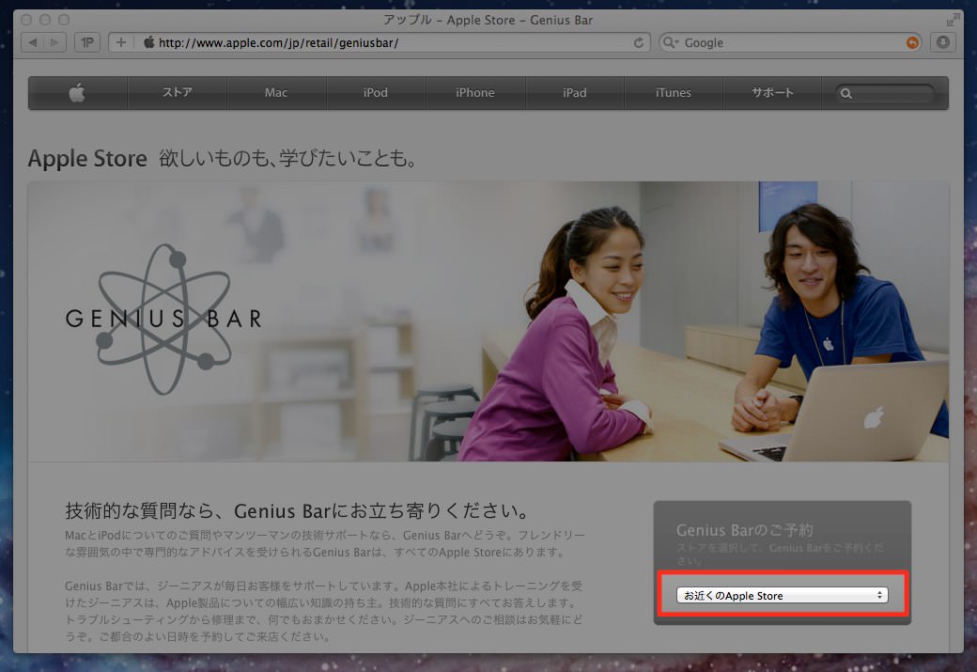Click the Google search magnifier dropdown
The height and width of the screenshot is (672, 977).
tap(671, 42)
